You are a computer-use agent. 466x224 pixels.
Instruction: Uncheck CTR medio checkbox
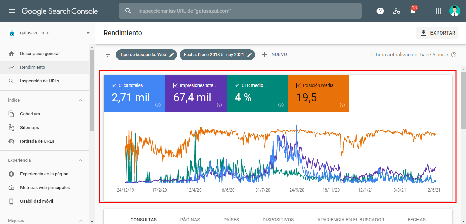click(x=237, y=85)
